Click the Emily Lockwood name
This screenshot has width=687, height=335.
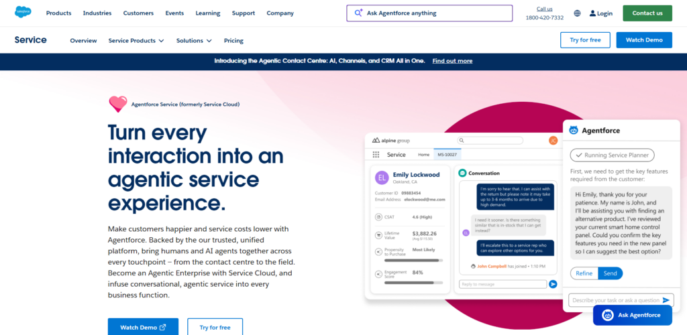point(416,174)
